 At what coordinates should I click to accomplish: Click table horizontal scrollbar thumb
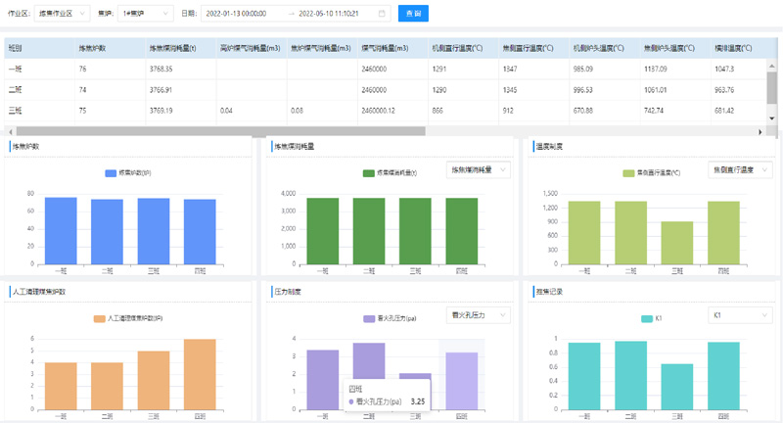click(x=221, y=131)
